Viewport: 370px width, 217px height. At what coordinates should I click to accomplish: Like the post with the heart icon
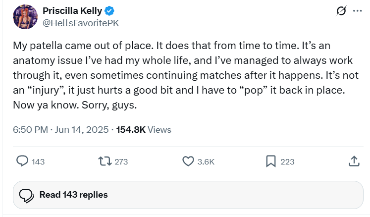188,161
